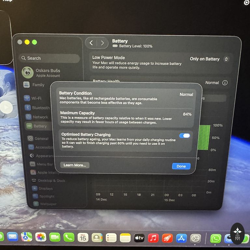Click the Learn More… button

75,165
